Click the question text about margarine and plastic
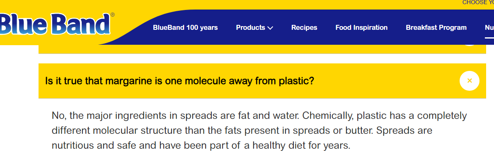This screenshot has height=167, width=494. (x=179, y=81)
